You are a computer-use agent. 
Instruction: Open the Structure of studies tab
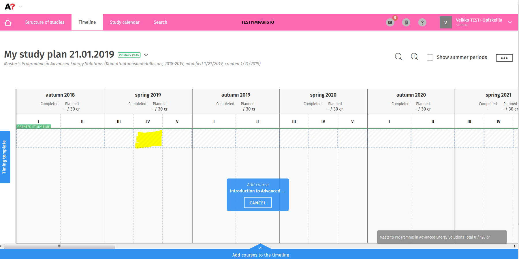click(45, 22)
